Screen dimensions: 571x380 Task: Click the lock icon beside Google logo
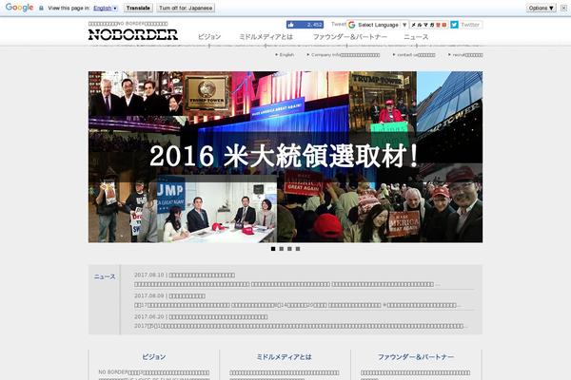(x=41, y=8)
